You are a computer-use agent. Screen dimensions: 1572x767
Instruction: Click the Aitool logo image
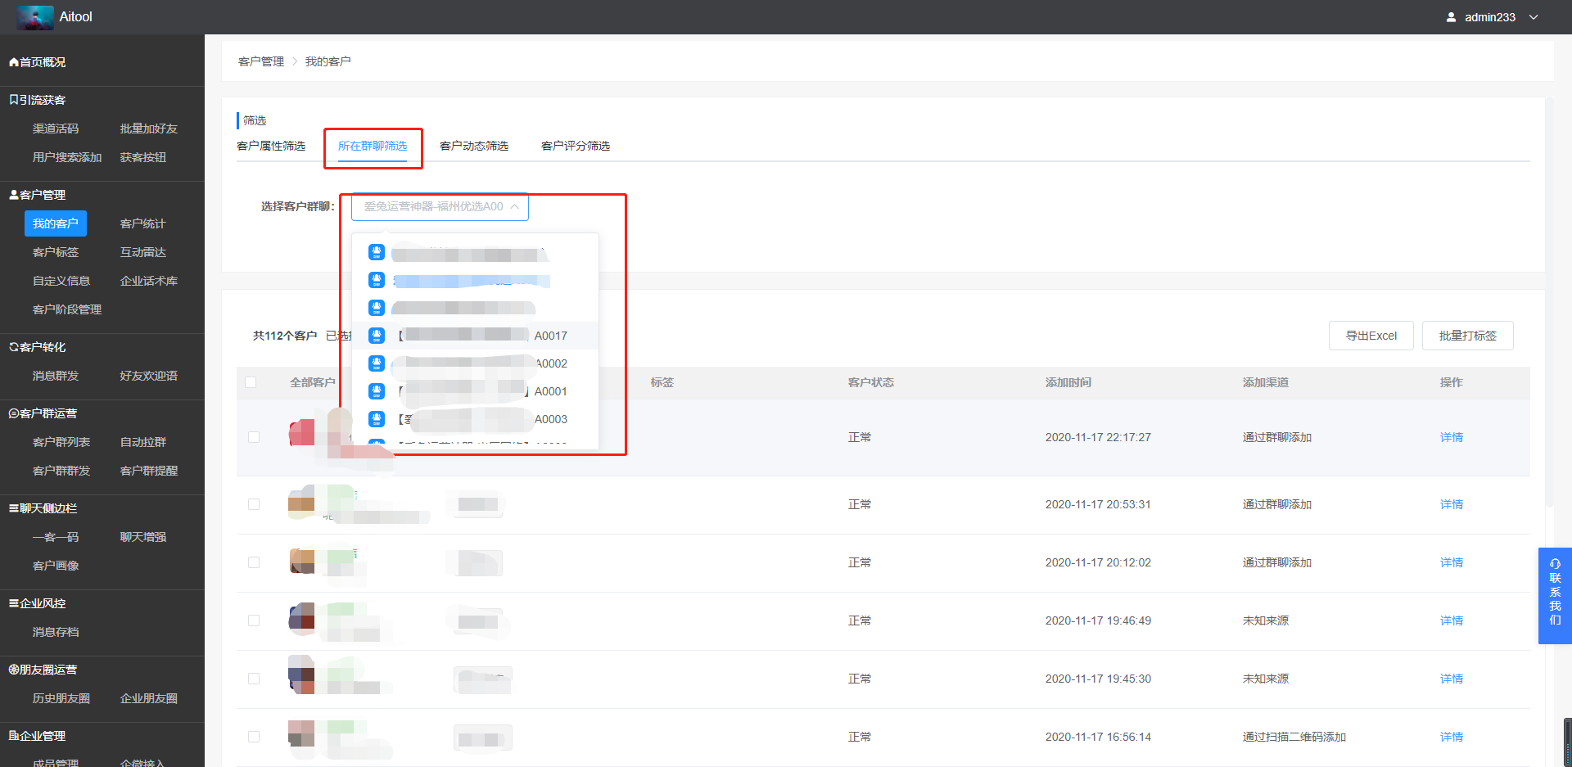(35, 17)
